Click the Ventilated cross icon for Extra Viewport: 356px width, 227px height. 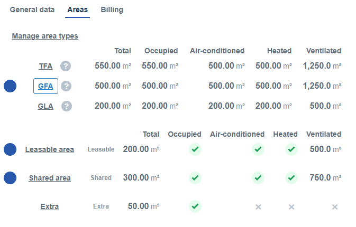[335, 207]
